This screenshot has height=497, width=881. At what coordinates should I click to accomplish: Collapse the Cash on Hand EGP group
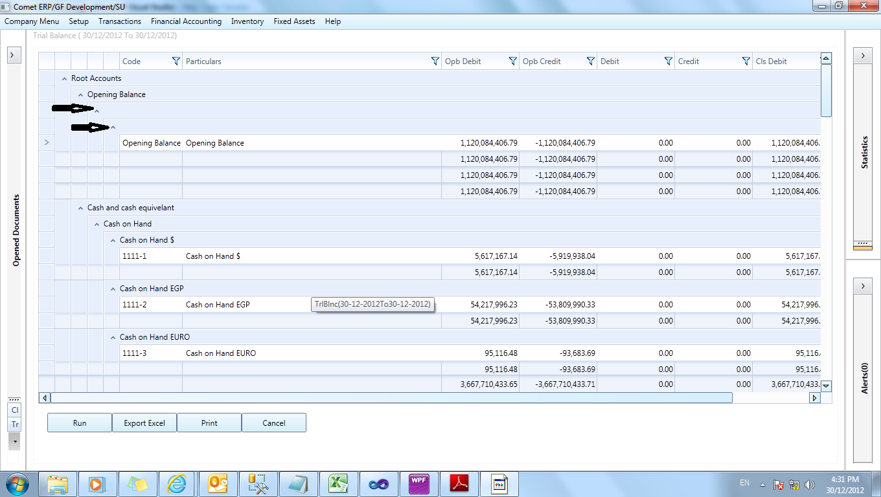coord(113,289)
